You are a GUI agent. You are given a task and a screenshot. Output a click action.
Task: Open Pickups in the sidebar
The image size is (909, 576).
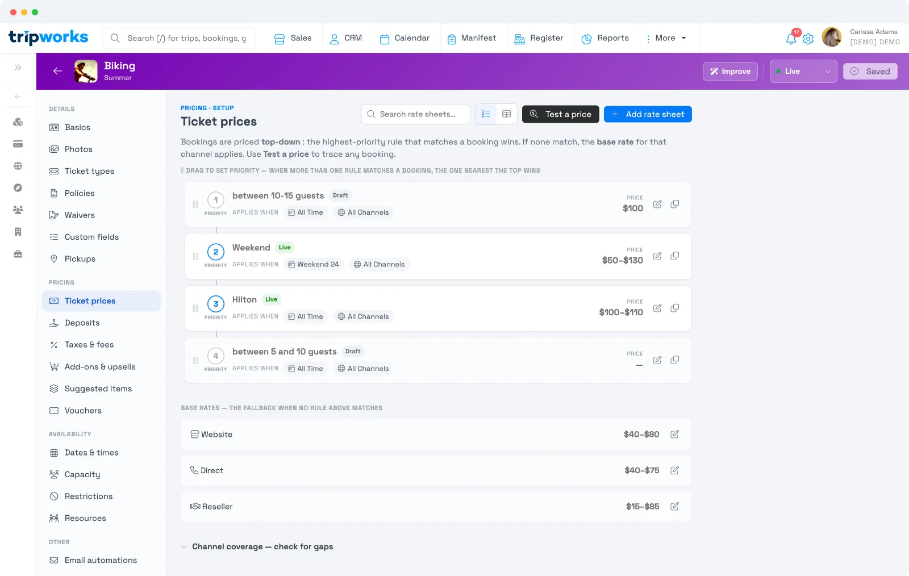click(101, 258)
